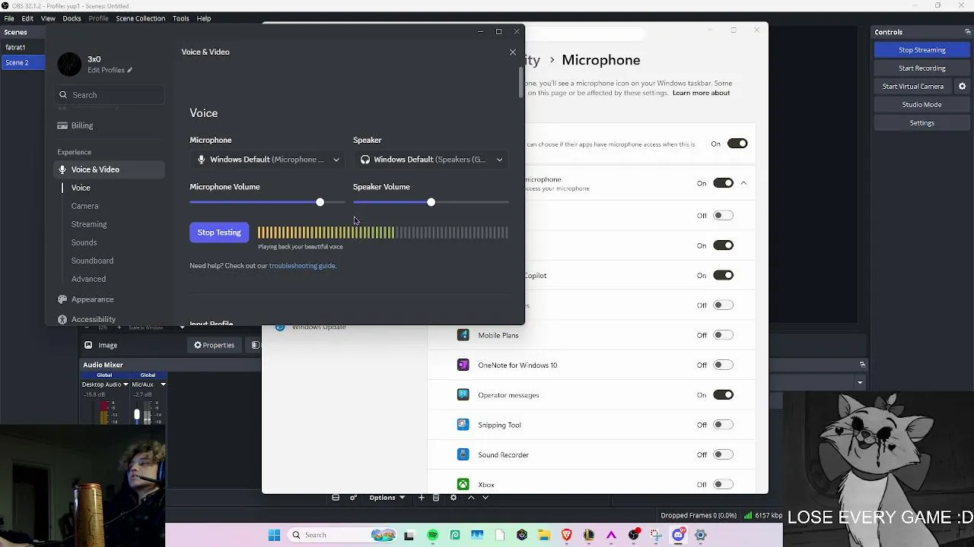Click the Operator messages app icon
This screenshot has height=547, width=974.
[463, 395]
